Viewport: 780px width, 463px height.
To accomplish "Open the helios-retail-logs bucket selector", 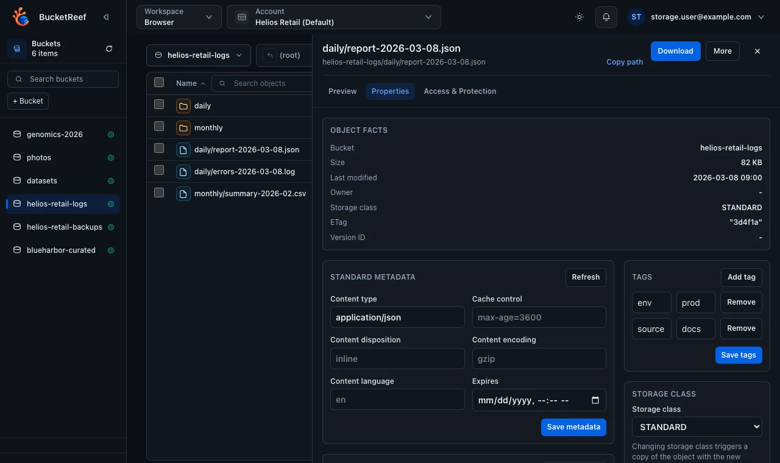I will pyautogui.click(x=199, y=55).
